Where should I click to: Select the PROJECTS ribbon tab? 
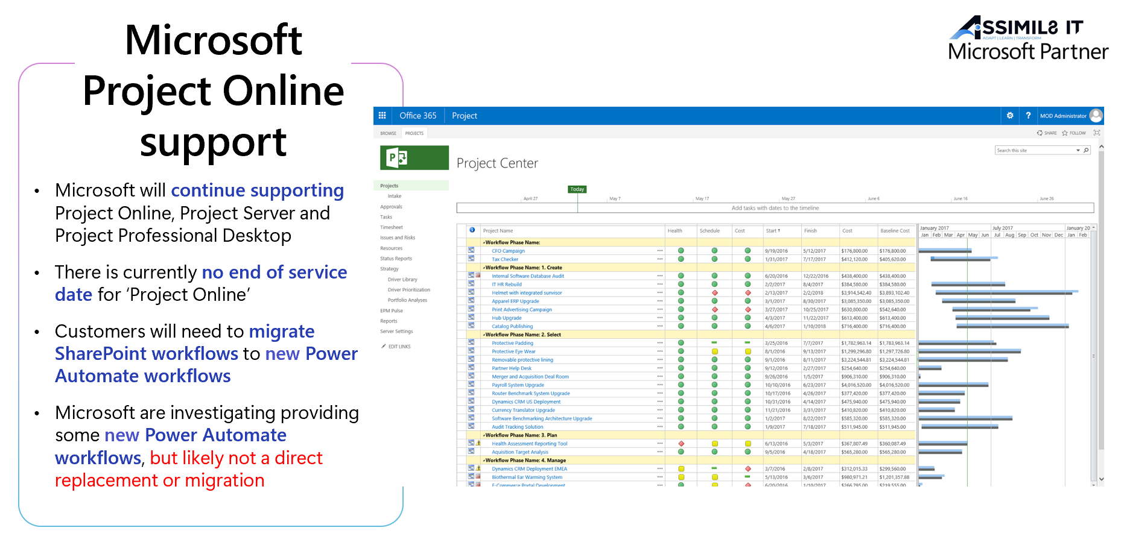pyautogui.click(x=414, y=133)
